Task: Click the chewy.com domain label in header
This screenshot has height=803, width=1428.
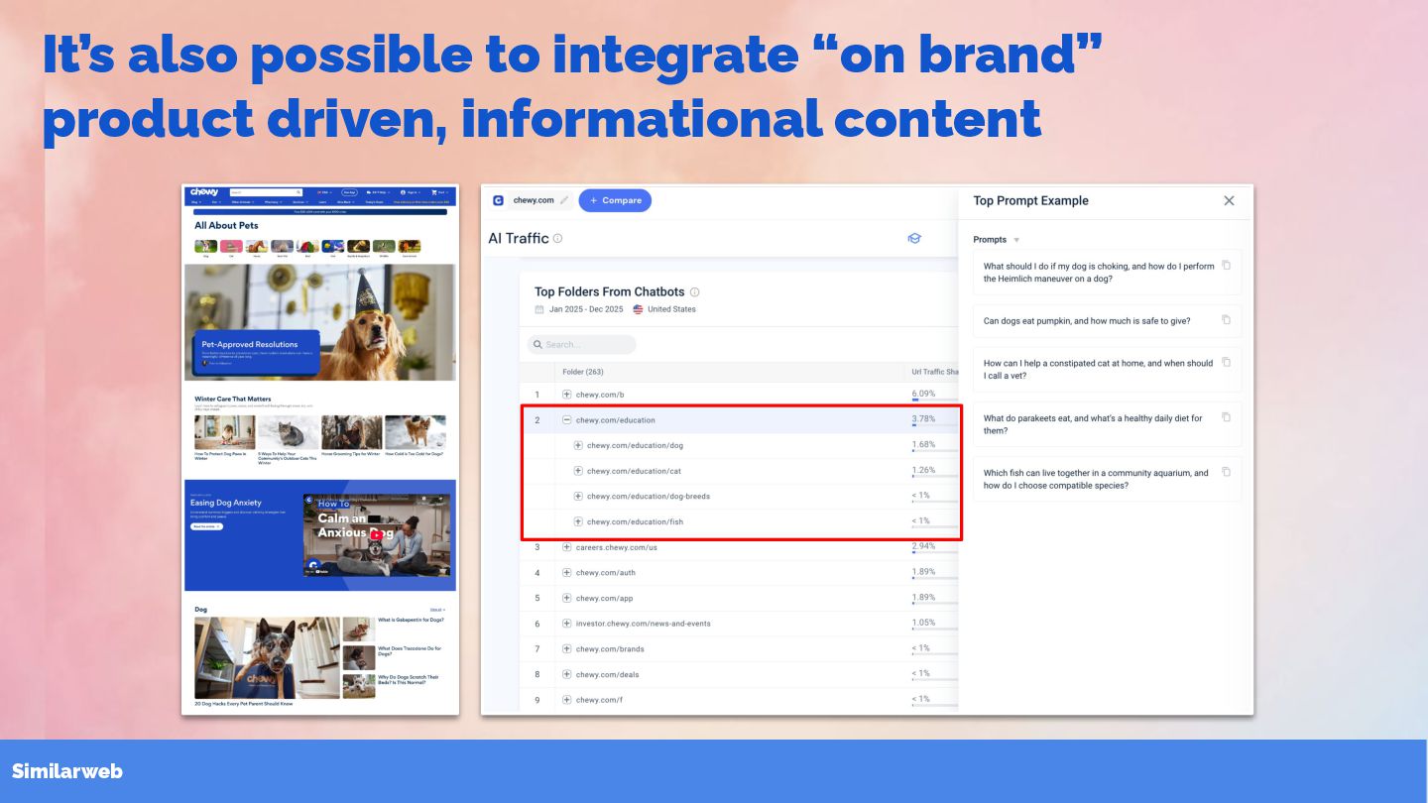Action: coord(534,200)
